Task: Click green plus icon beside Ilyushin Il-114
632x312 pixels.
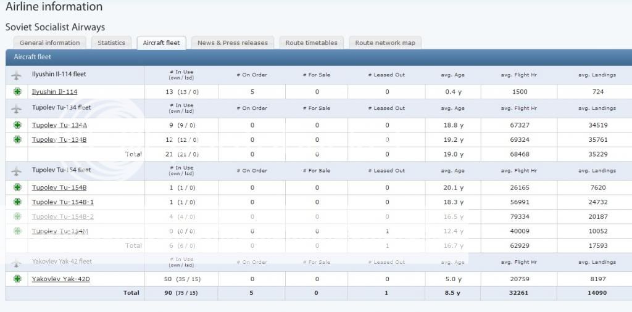Action: pyautogui.click(x=17, y=92)
